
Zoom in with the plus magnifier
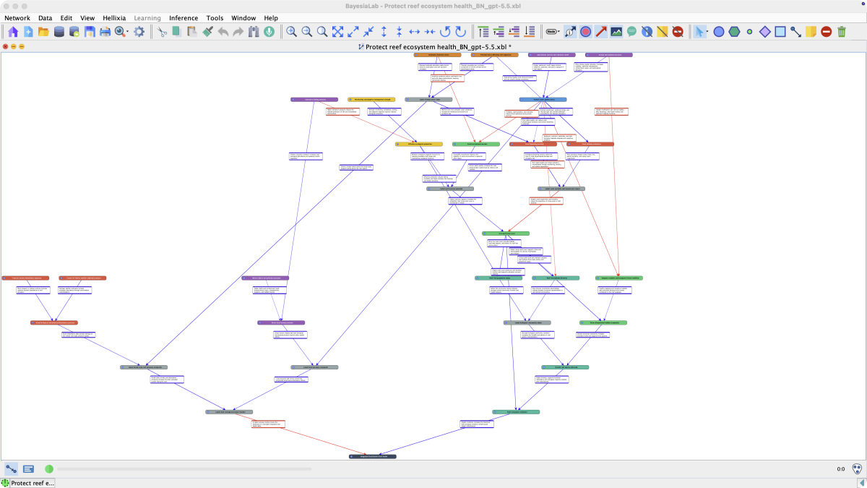coord(291,32)
